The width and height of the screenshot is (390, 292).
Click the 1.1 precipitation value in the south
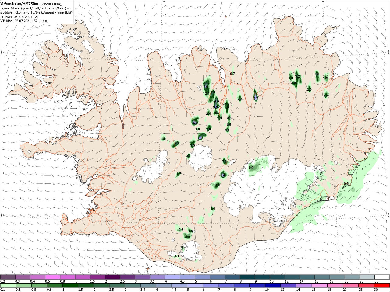pyautogui.click(x=177, y=256)
